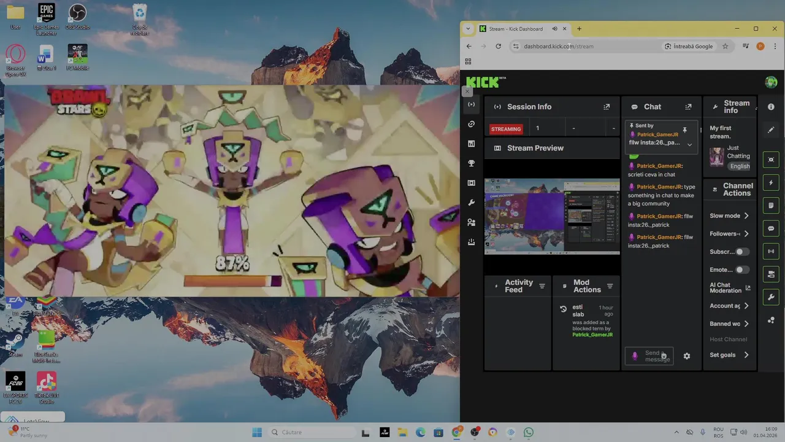785x442 pixels.
Task: Toggle the camera widget icon on right bar
Action: pos(771,274)
